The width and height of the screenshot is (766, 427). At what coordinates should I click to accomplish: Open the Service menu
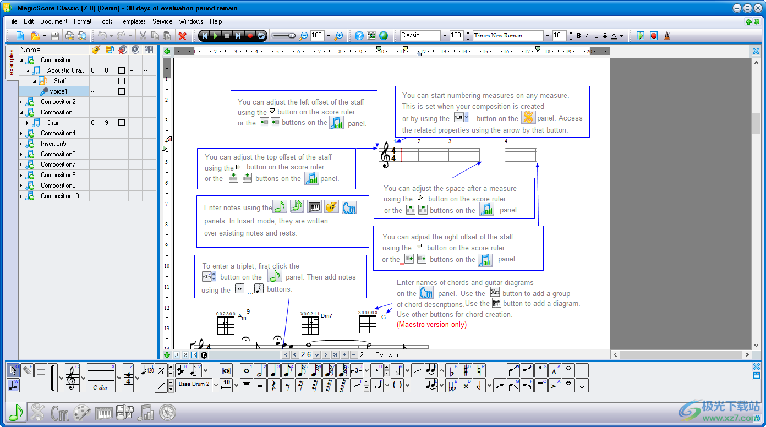(x=162, y=21)
